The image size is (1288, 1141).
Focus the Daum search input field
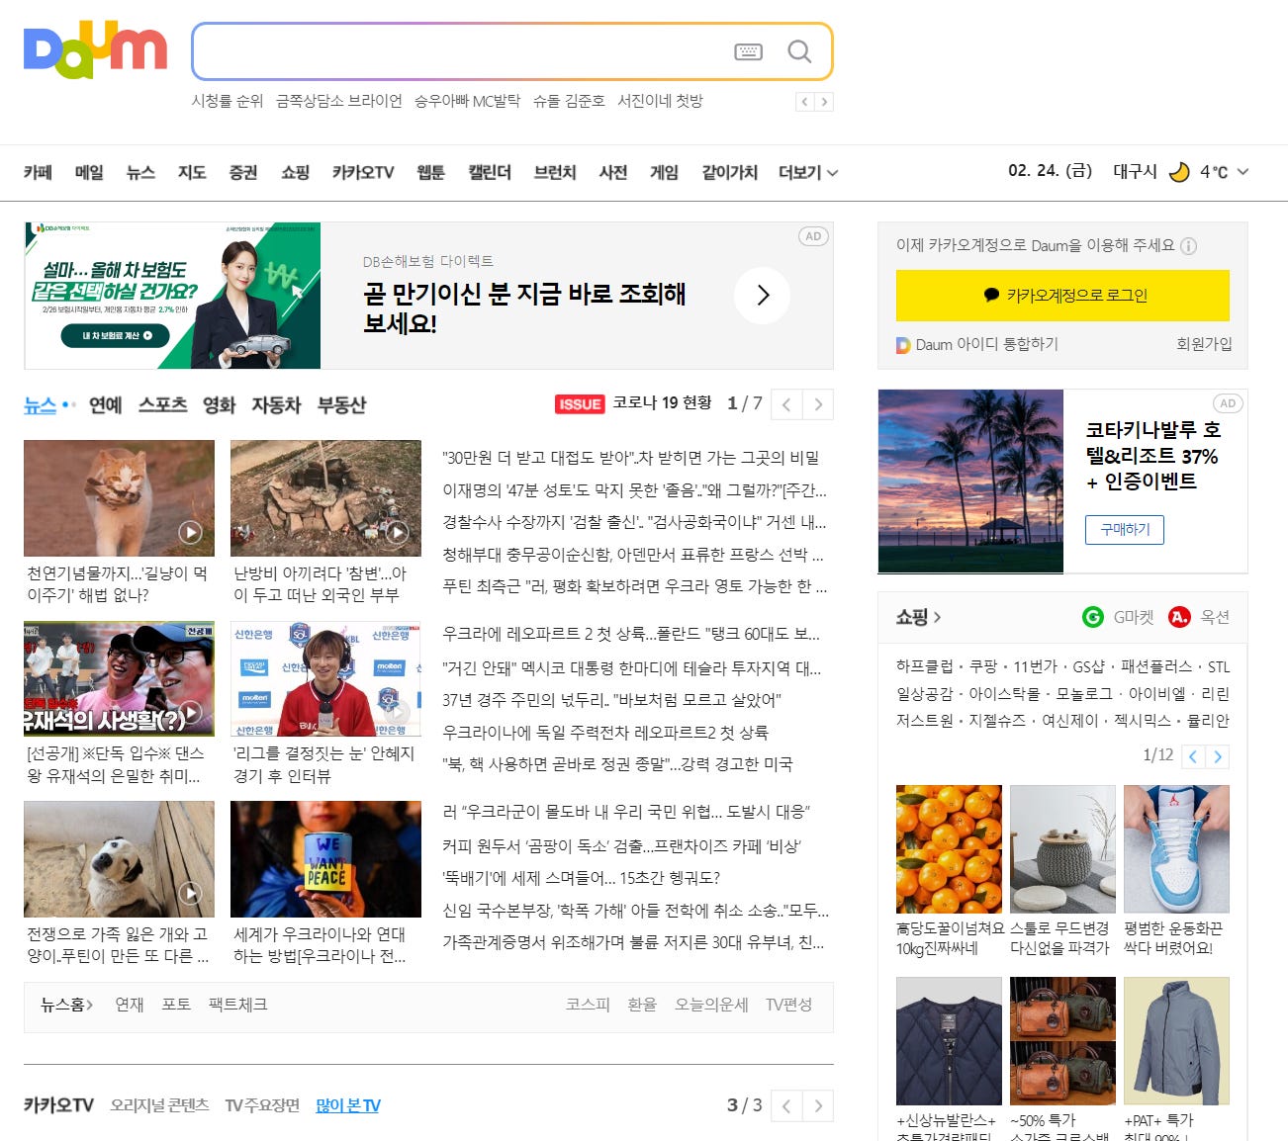pos(460,51)
